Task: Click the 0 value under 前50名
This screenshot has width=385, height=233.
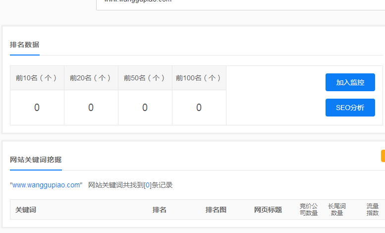Action: (145, 108)
